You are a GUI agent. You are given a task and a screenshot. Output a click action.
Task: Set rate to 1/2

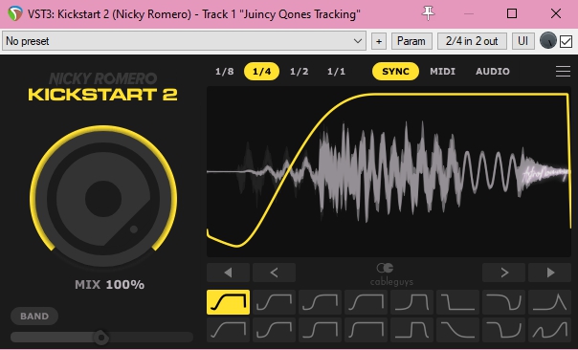(299, 71)
